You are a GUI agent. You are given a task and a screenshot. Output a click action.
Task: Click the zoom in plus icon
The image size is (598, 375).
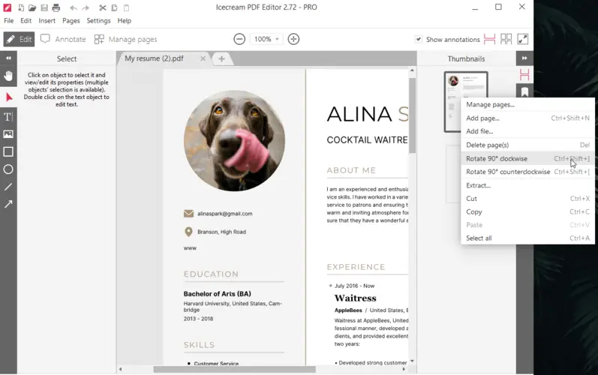tap(293, 39)
